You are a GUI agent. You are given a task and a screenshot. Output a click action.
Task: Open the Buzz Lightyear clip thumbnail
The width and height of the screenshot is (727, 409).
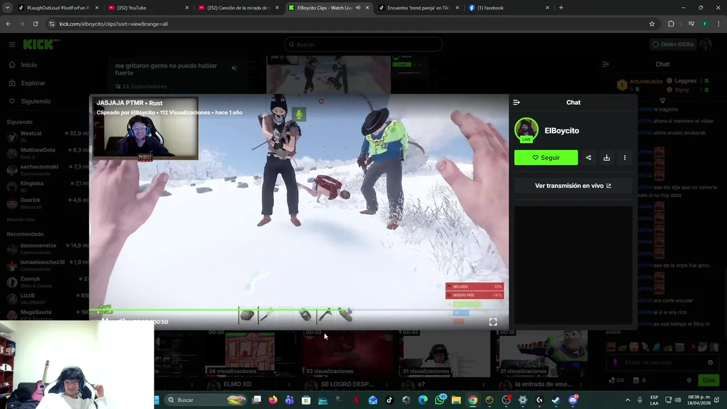tap(542, 352)
